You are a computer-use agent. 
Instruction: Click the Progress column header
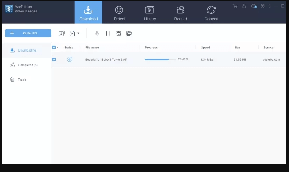point(151,47)
